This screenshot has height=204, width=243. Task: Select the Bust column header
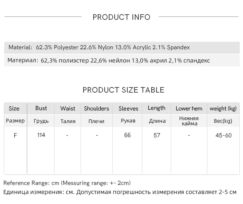click(41, 108)
